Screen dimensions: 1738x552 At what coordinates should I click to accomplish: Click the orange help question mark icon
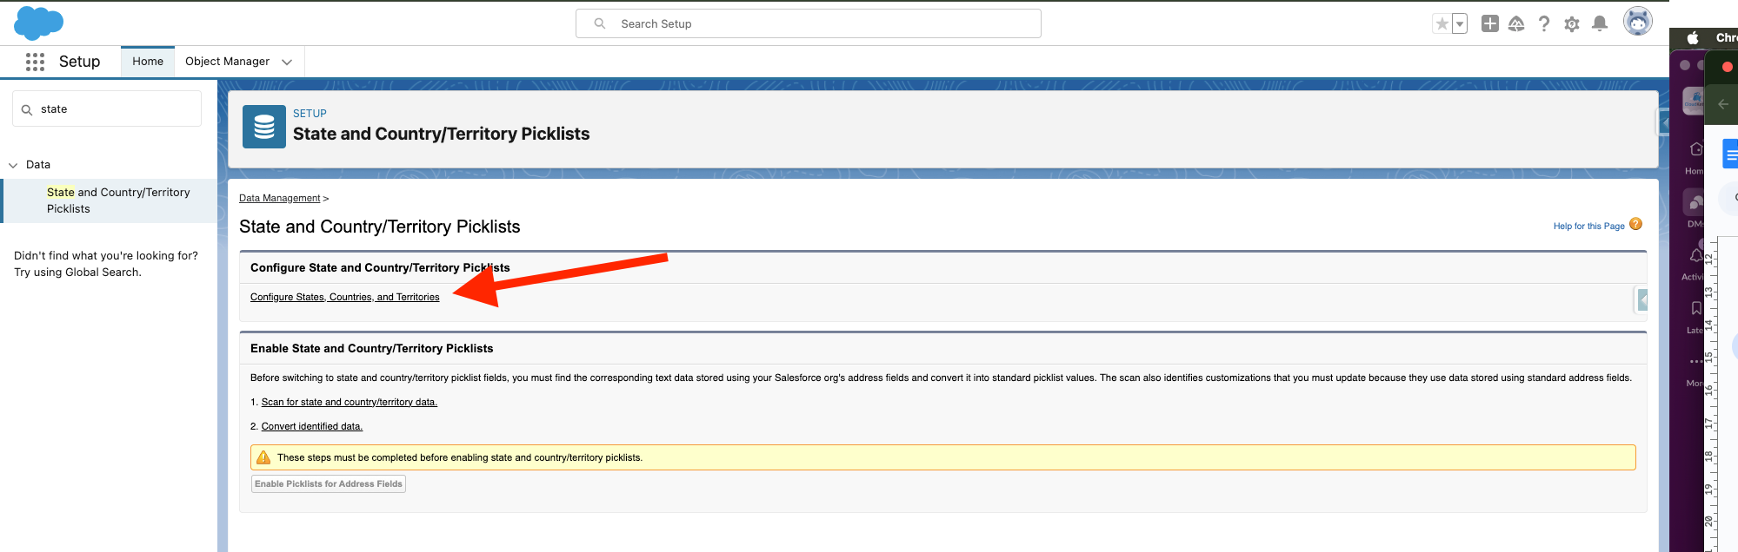coord(1635,224)
